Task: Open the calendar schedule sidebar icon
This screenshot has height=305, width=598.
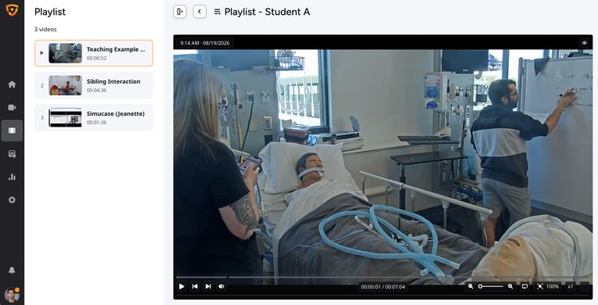Action: [12, 154]
